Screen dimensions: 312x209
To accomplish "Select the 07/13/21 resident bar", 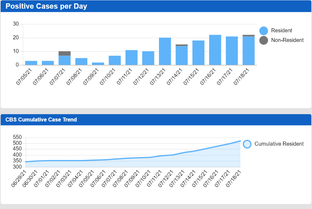I will (x=165, y=51).
